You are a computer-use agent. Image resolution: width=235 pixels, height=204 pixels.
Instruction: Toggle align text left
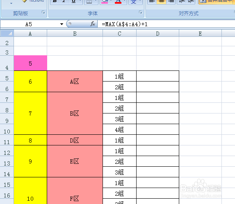(x=152, y=1)
